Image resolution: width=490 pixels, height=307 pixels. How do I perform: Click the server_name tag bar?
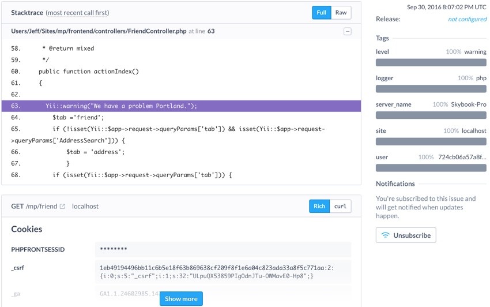[x=431, y=115]
